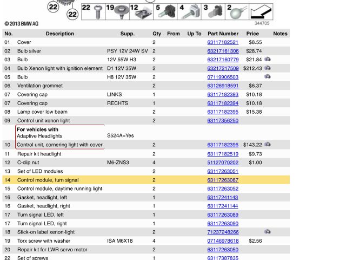Screen dimensions: 346x260
Task: Click the notes icon for the H3 bulb row
Action: [x=268, y=60]
